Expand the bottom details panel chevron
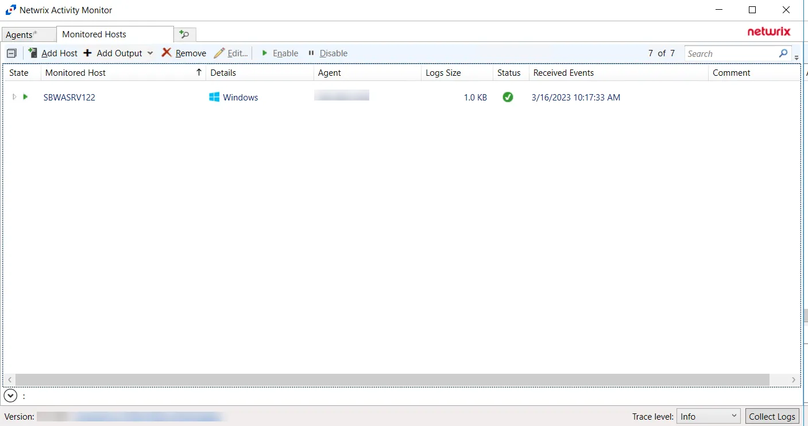The image size is (808, 426). tap(10, 396)
